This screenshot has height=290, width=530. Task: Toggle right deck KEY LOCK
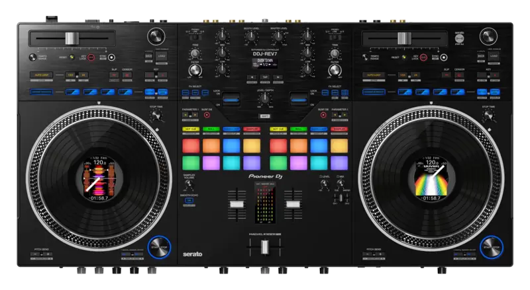click(423, 57)
